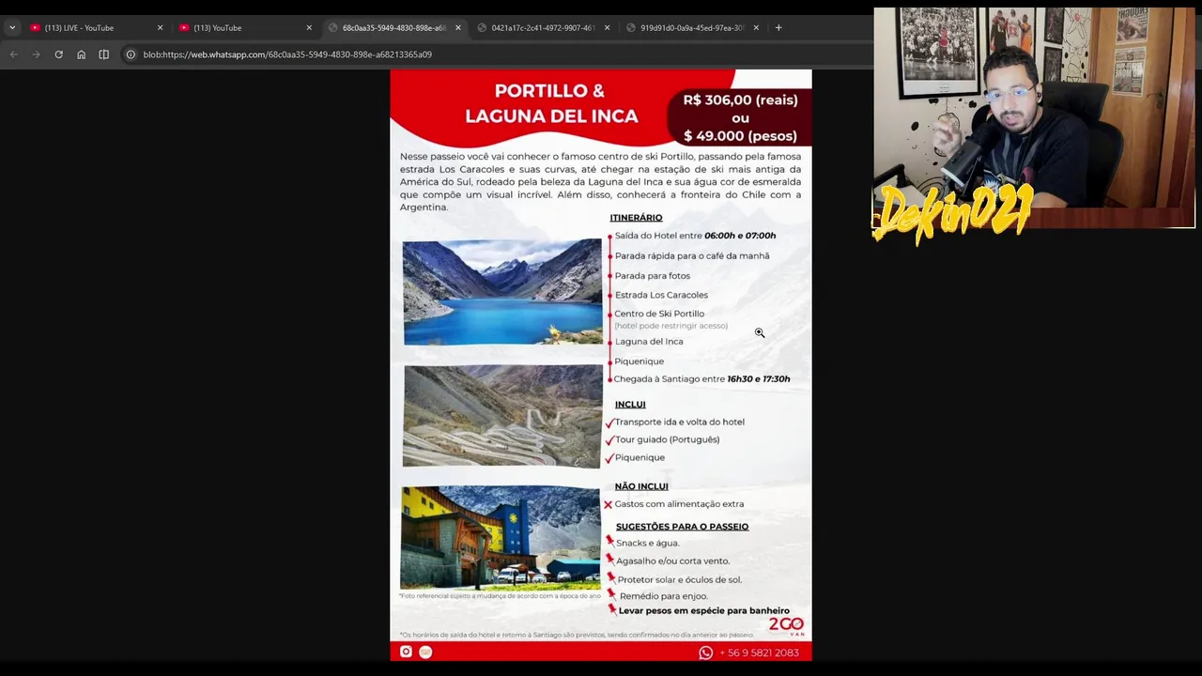The width and height of the screenshot is (1202, 676).
Task: Click 'Tour guiado (Português)' line
Action: pyautogui.click(x=667, y=439)
